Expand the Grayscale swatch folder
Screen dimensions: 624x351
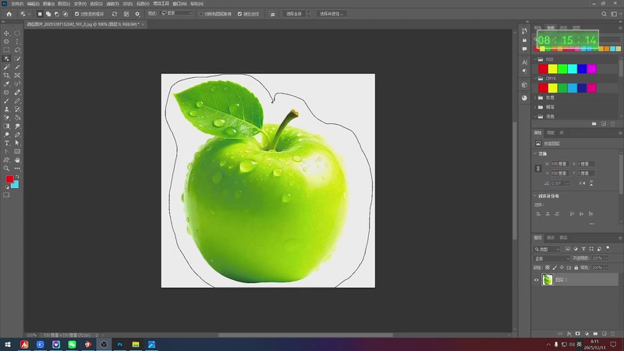(x=535, y=97)
